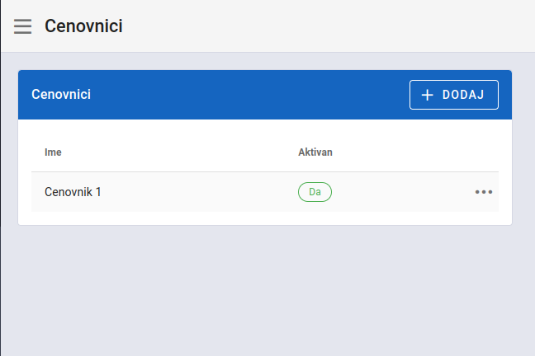
Task: Click the Cenovnici page title in top bar
Action: pos(83,26)
